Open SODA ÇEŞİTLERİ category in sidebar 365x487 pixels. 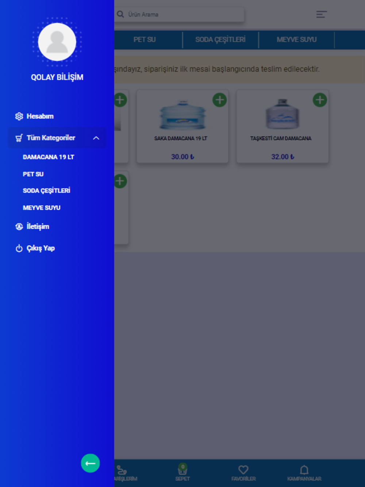[x=46, y=191]
